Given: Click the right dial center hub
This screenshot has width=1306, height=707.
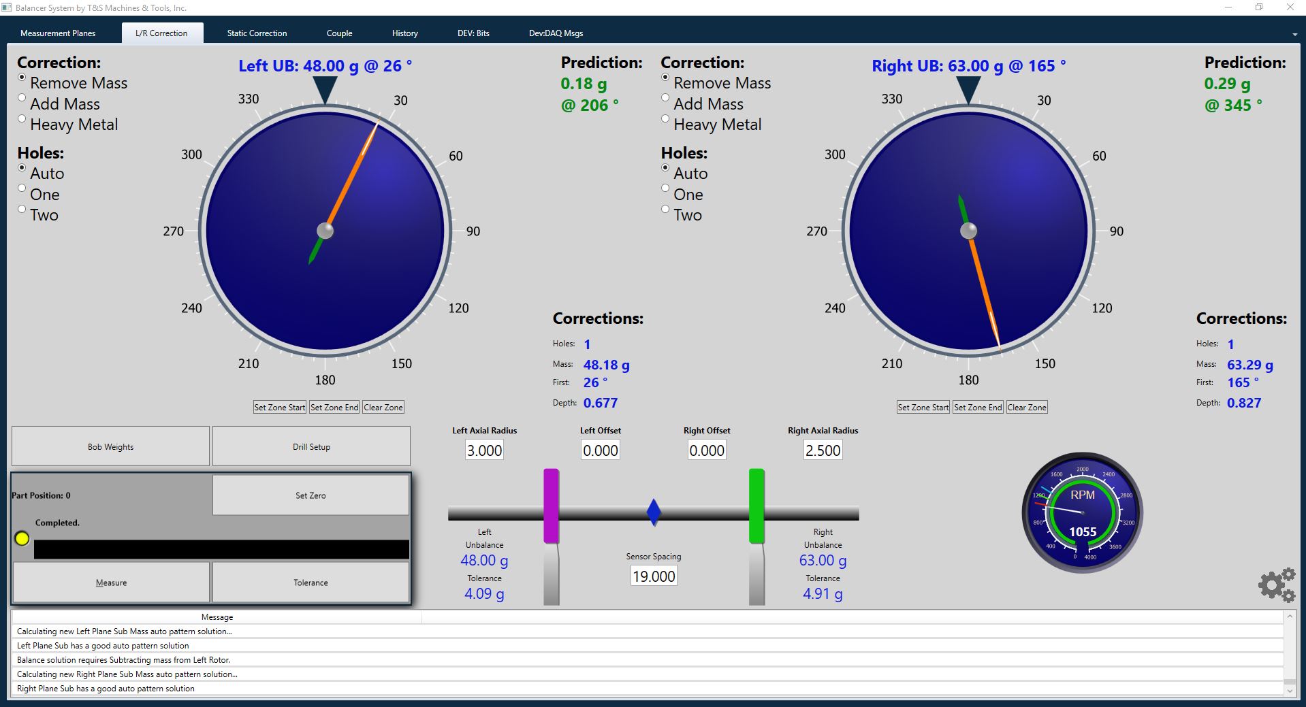Looking at the screenshot, I should pyautogui.click(x=968, y=231).
